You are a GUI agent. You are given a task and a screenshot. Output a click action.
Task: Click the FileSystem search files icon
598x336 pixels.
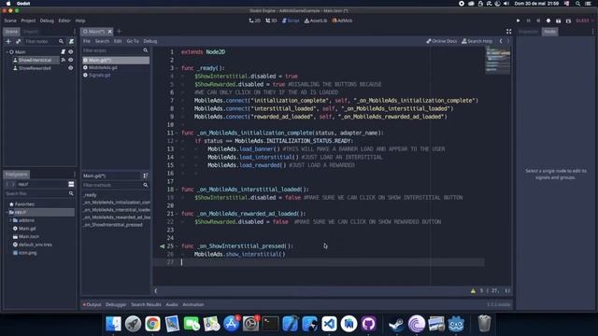pos(71,193)
